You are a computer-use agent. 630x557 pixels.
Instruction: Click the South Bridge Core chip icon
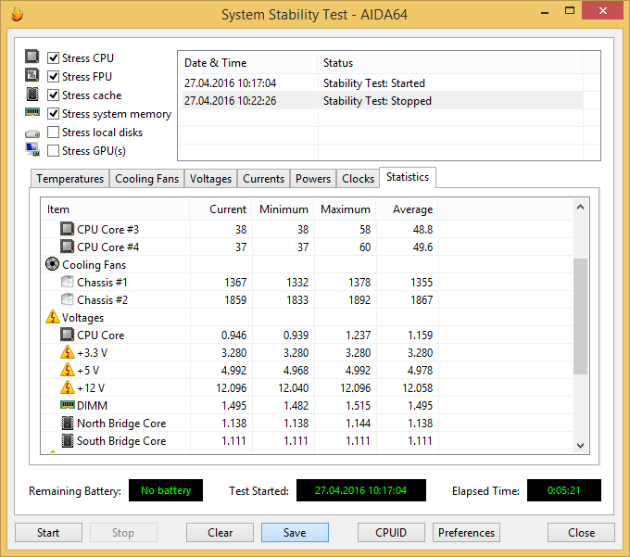pyautogui.click(x=67, y=440)
